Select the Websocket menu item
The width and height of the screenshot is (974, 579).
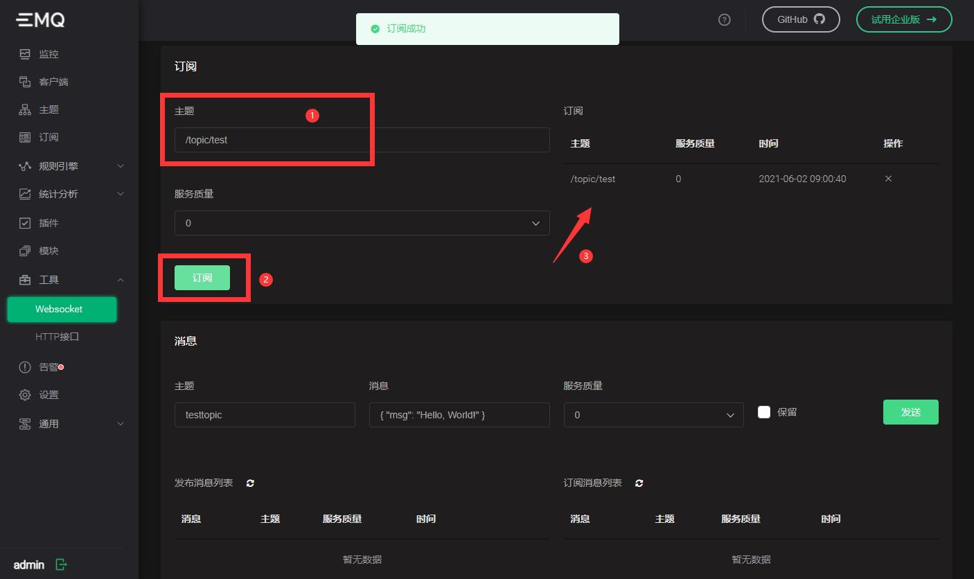[62, 310]
